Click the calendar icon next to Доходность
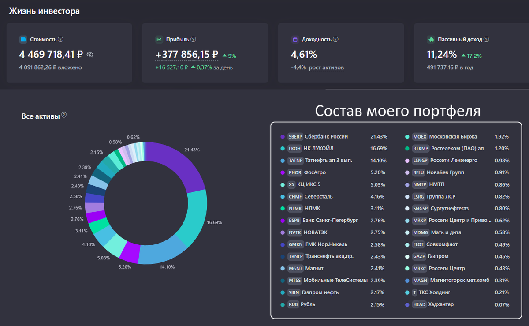This screenshot has height=326, width=529. 295,39
